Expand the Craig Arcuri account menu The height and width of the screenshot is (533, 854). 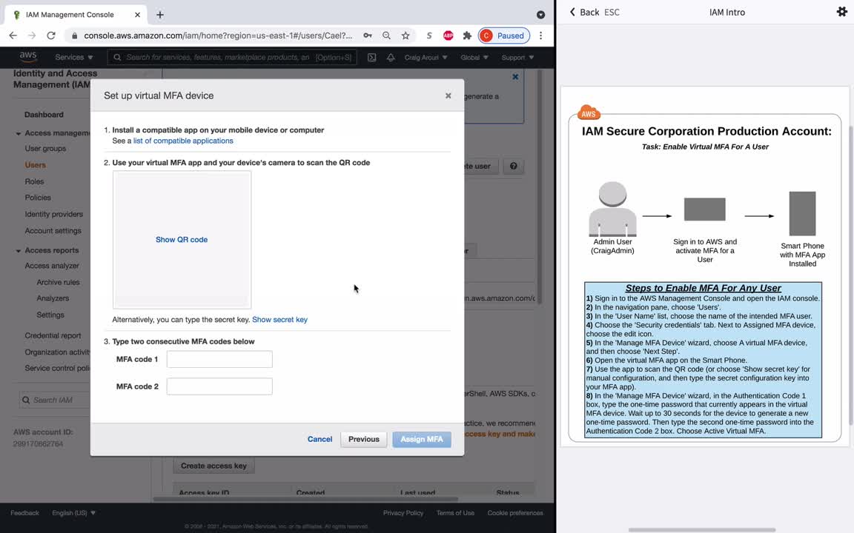[x=426, y=57]
